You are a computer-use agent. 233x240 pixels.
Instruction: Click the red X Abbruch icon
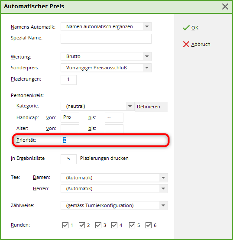186,44
